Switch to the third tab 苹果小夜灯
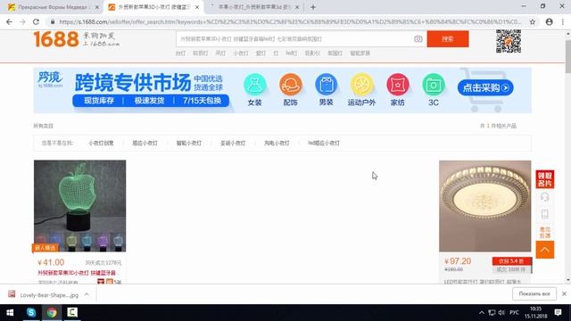571x321 pixels. pos(253,7)
